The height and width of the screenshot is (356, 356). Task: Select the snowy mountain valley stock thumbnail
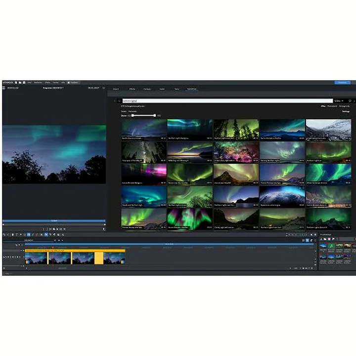(x=328, y=130)
